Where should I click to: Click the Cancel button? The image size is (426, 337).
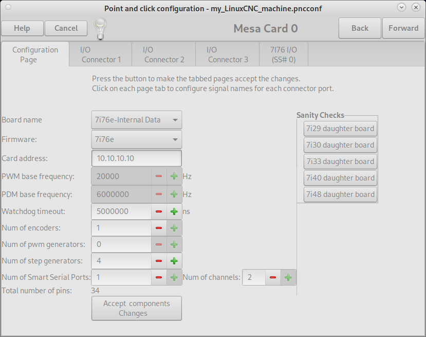coord(66,28)
